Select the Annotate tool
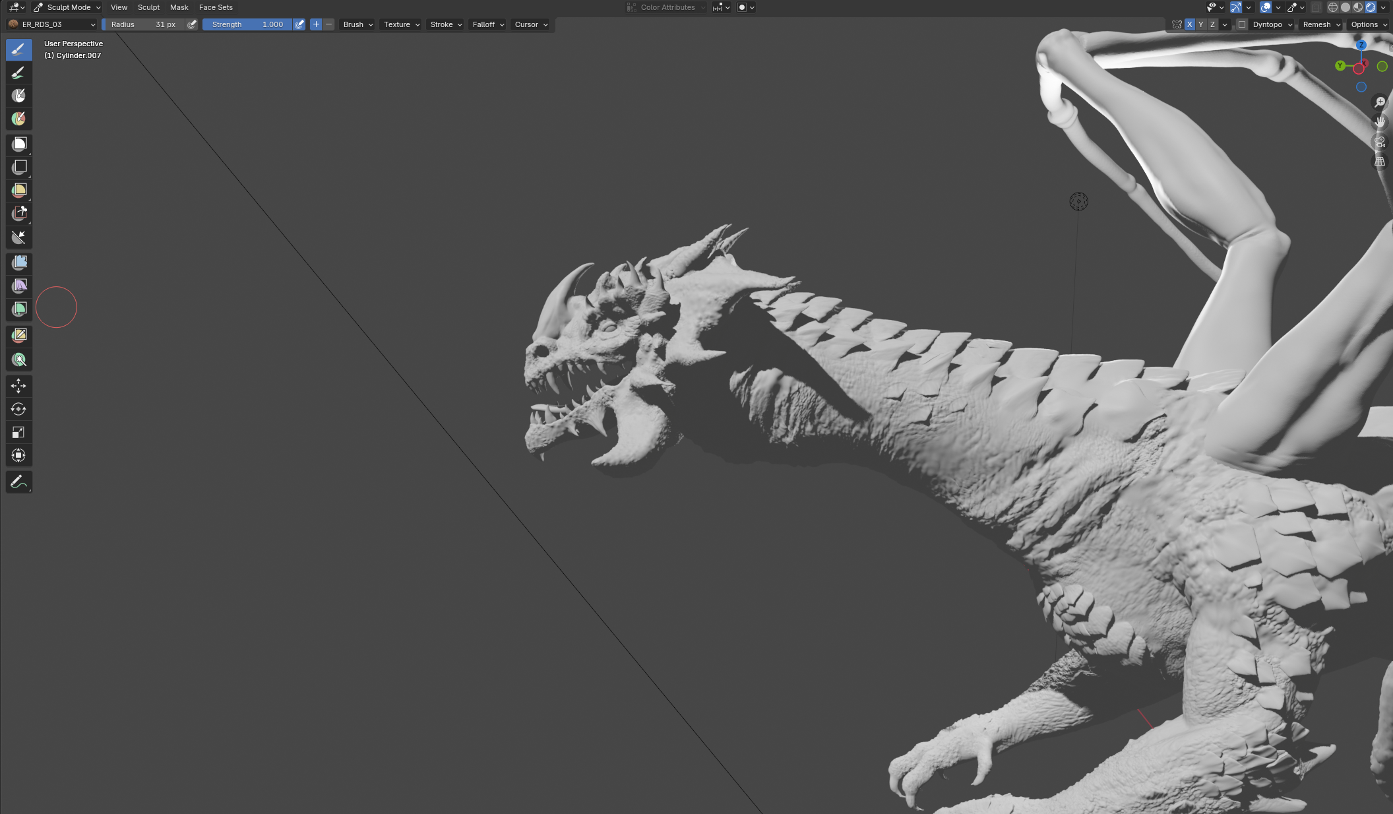 pyautogui.click(x=19, y=482)
